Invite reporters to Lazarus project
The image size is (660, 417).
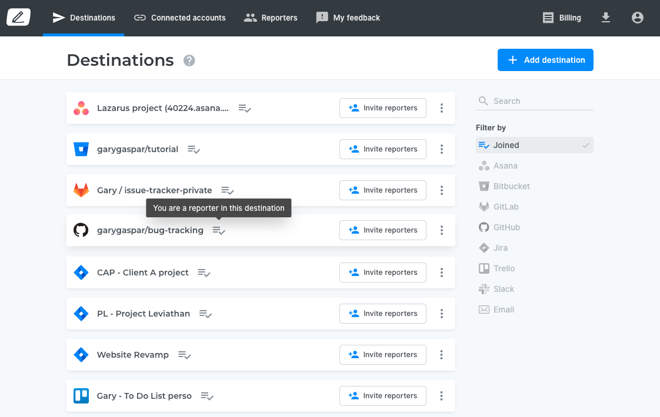tap(382, 108)
